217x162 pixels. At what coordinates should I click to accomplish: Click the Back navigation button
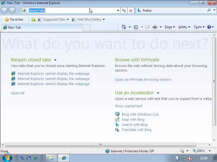(4, 11)
